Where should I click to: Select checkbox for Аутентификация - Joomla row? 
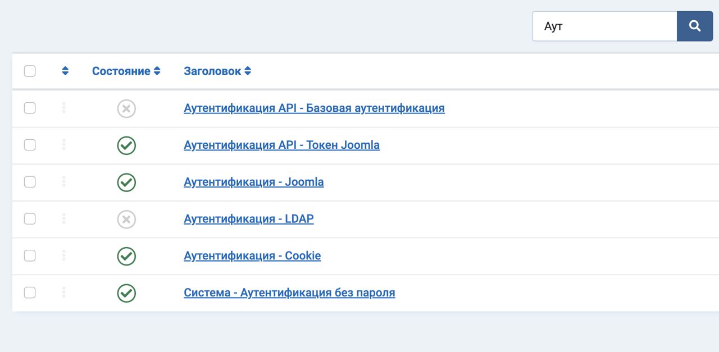[30, 182]
